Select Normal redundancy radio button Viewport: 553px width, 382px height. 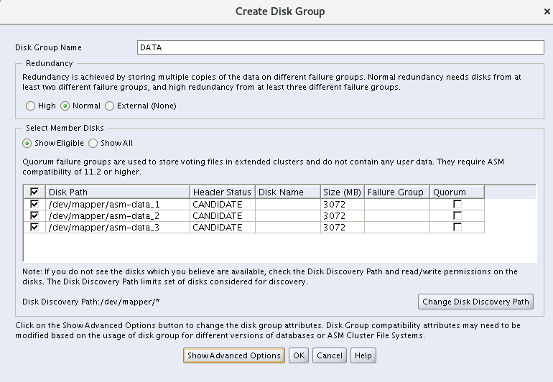(x=65, y=106)
